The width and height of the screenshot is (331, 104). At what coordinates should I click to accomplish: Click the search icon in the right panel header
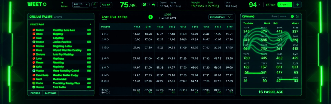pos(298,17)
